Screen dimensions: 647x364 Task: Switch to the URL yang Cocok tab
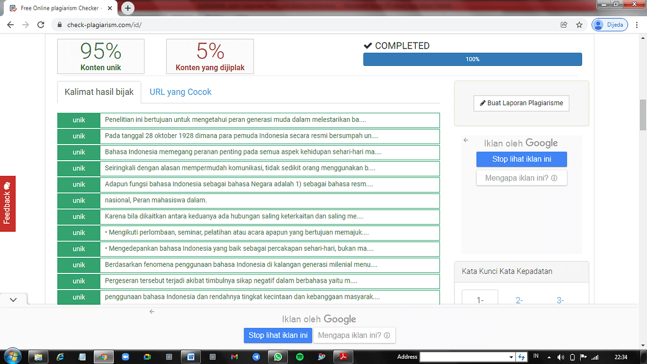click(181, 92)
